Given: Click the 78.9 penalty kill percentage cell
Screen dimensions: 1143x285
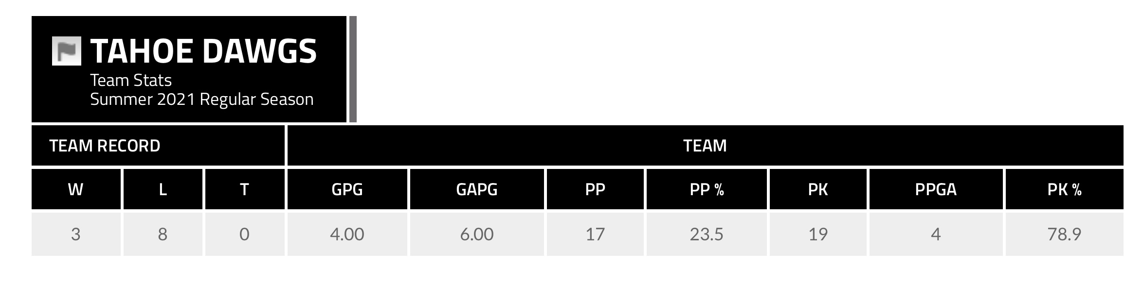Looking at the screenshot, I should (x=1064, y=234).
